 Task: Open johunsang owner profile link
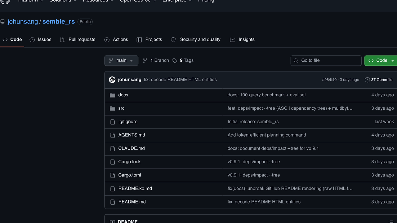click(x=23, y=22)
